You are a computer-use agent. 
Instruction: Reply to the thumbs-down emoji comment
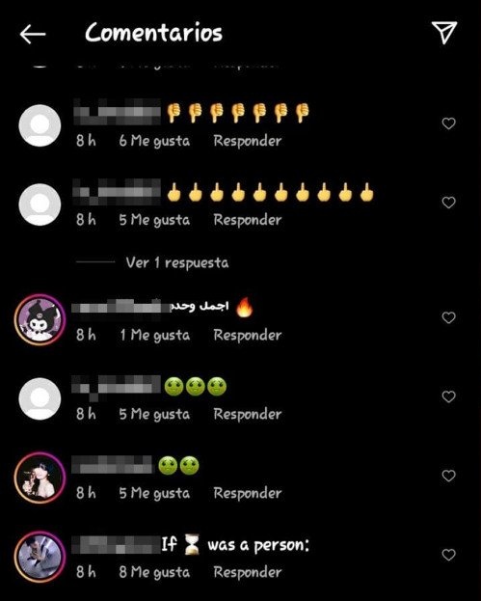(248, 141)
